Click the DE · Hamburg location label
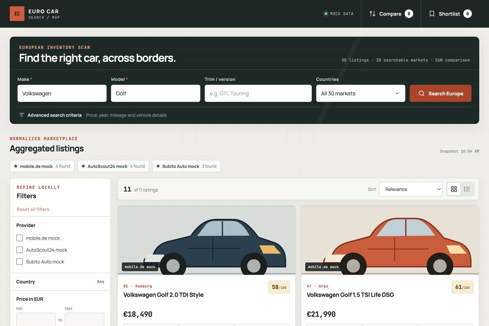This screenshot has width=489, height=326. point(138,286)
